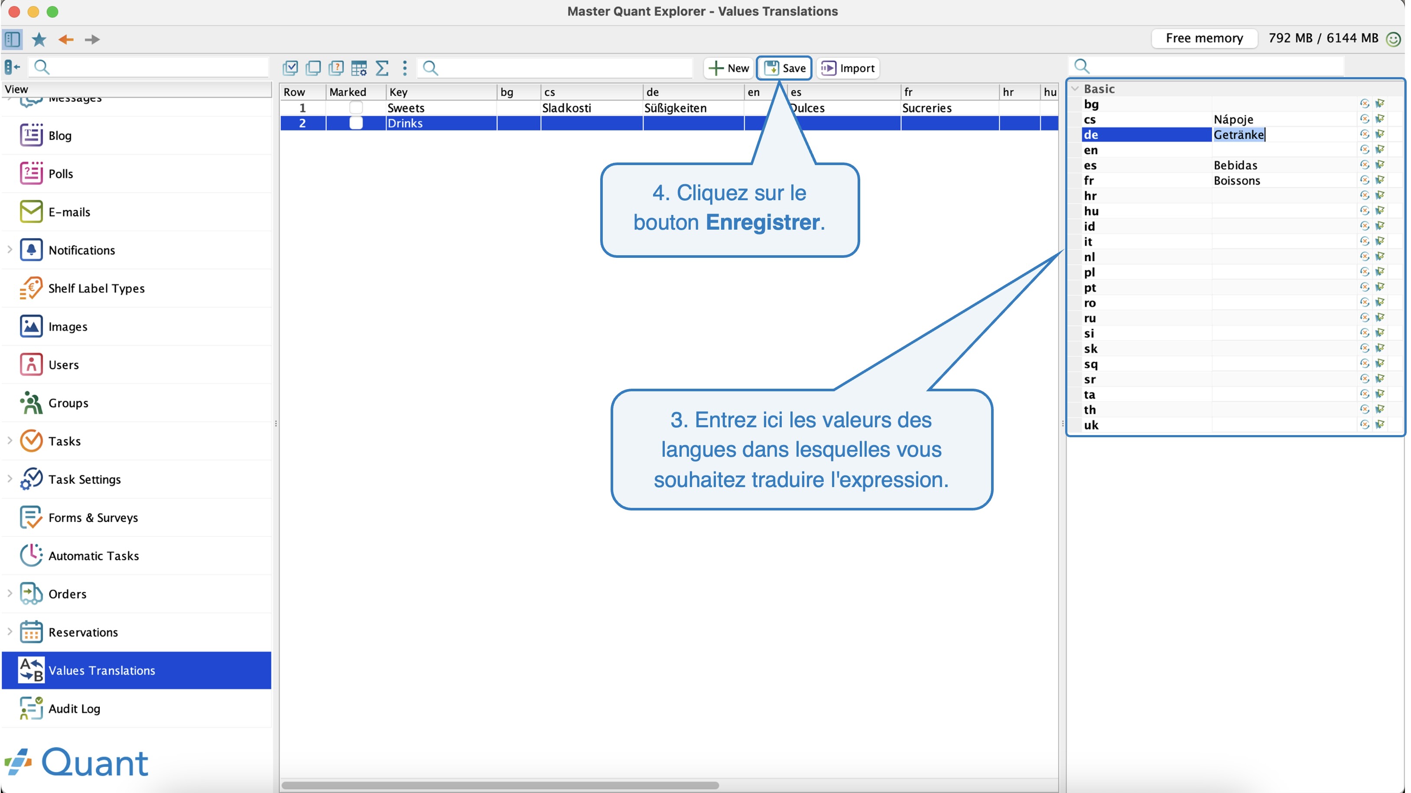1411x793 pixels.
Task: Reset the bg translation value icon
Action: [x=1364, y=104]
